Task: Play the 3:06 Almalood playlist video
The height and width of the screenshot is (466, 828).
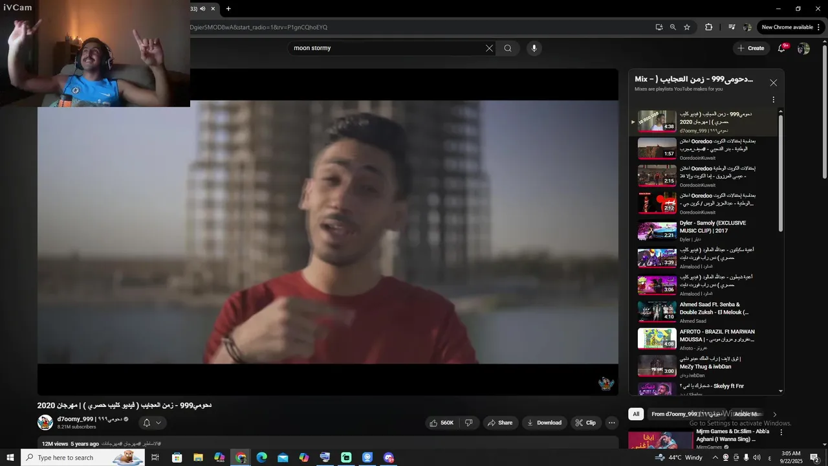Action: (704, 285)
